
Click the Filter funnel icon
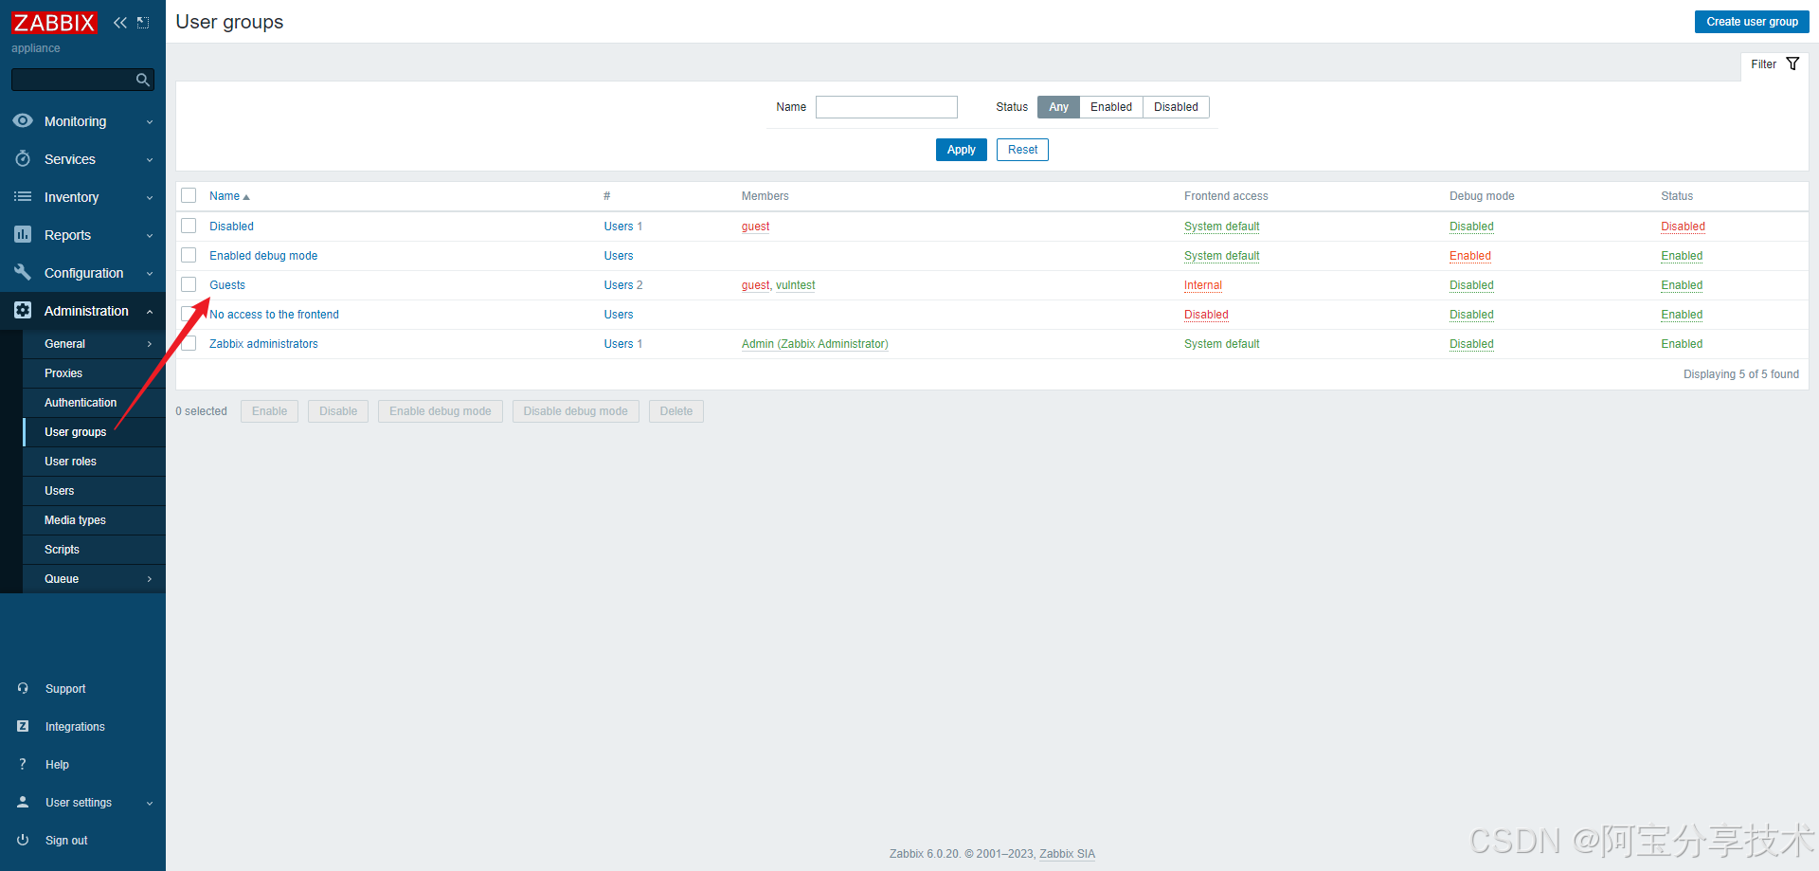click(x=1792, y=64)
